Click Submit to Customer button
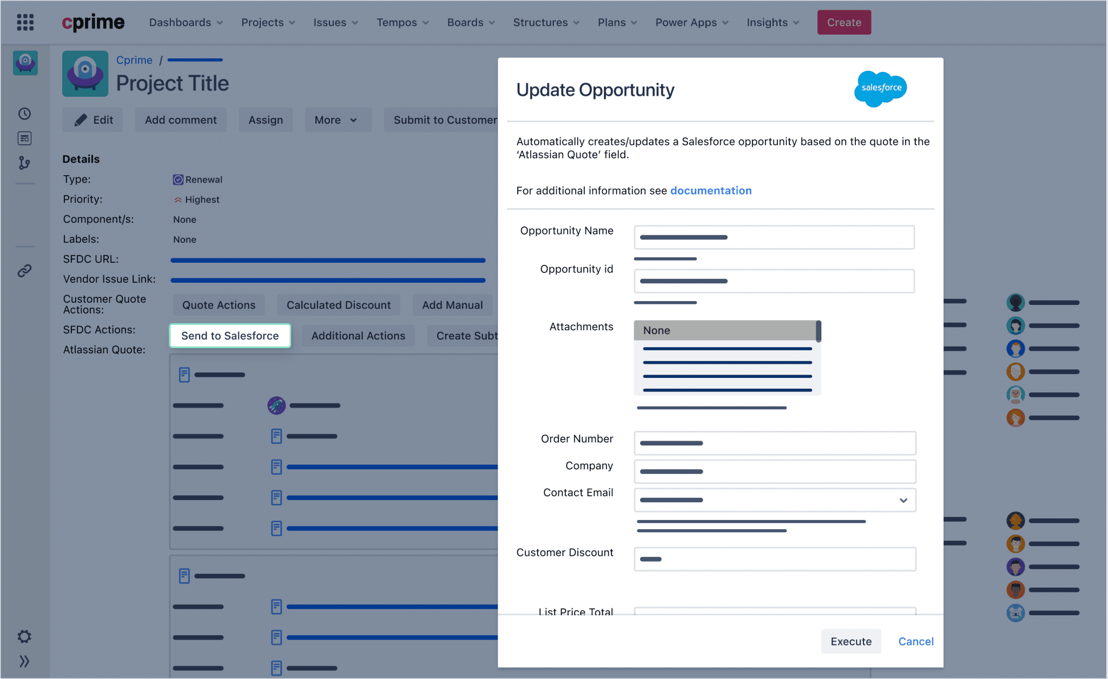 coord(441,120)
